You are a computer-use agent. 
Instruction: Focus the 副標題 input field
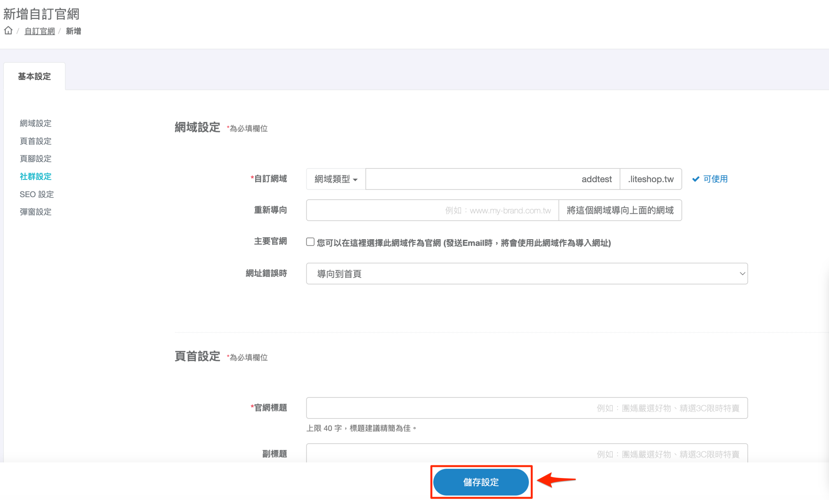[527, 454]
